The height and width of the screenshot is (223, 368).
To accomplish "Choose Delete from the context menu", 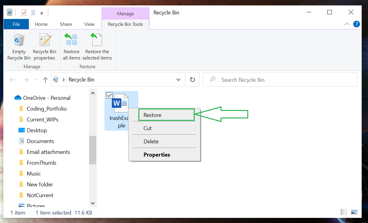I will click(164, 141).
